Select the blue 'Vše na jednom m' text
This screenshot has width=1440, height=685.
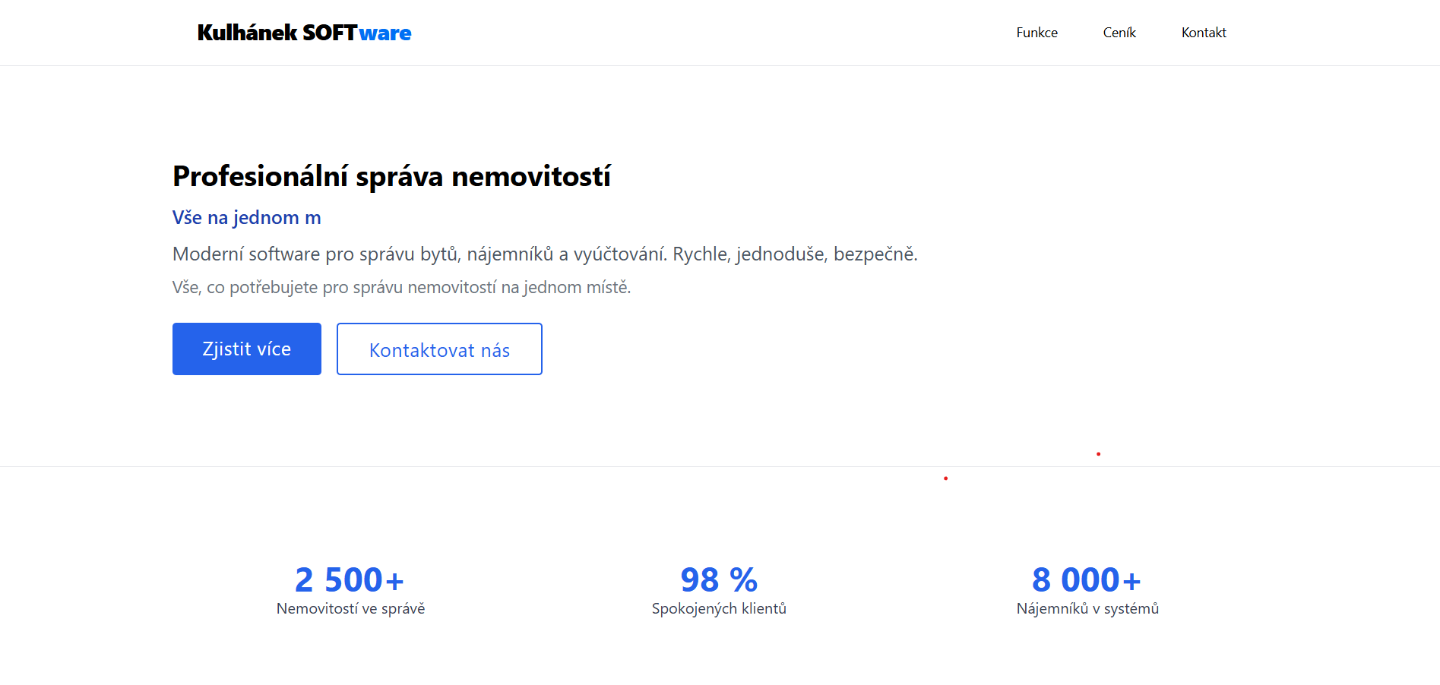coord(245,218)
